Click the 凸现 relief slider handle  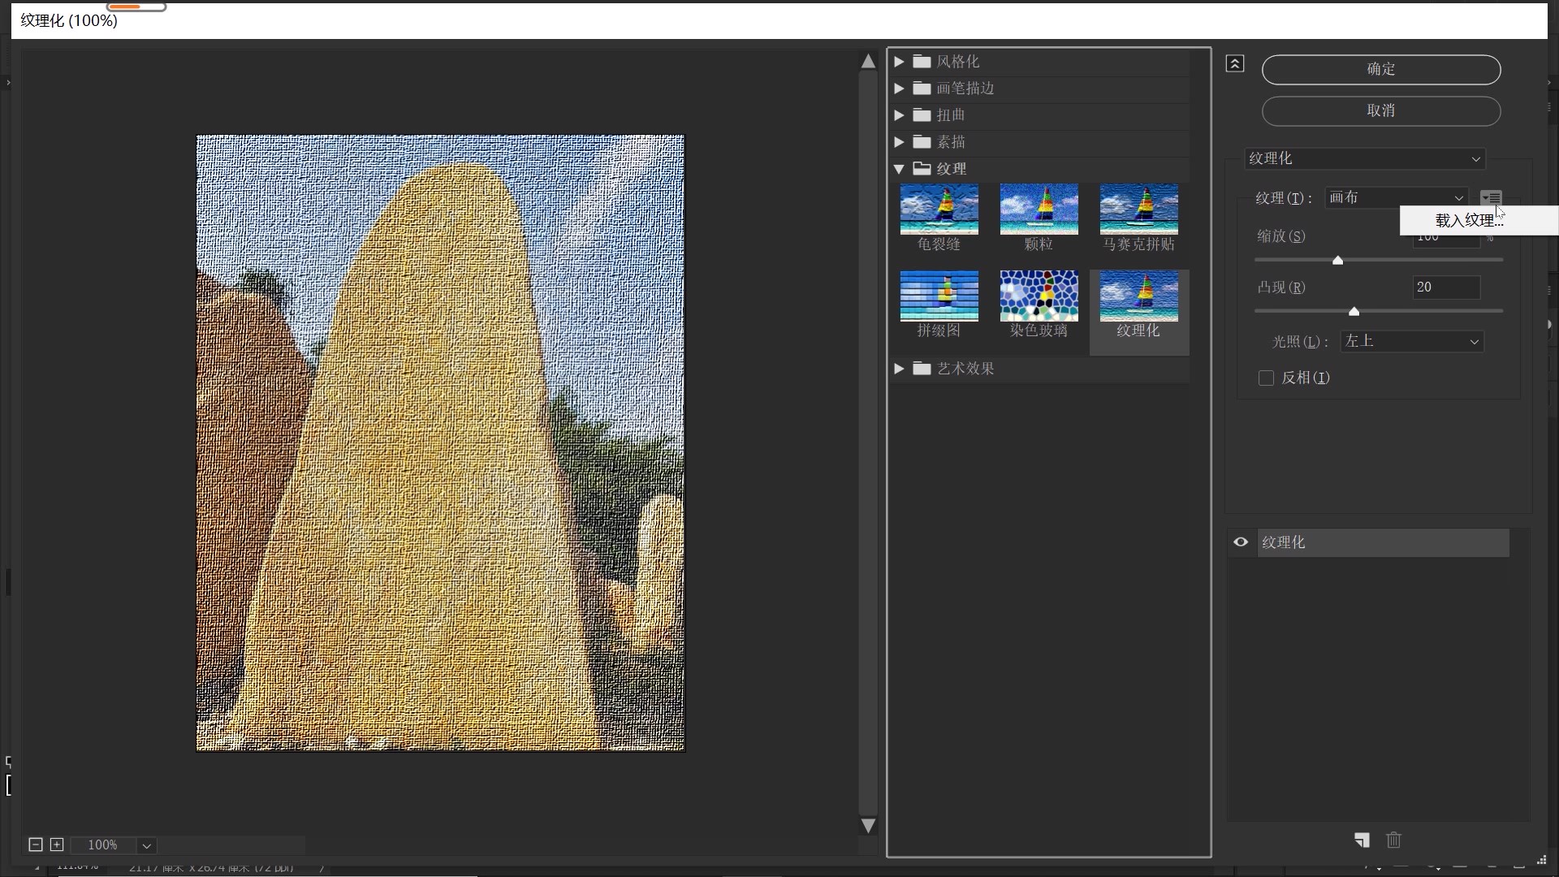click(x=1354, y=312)
